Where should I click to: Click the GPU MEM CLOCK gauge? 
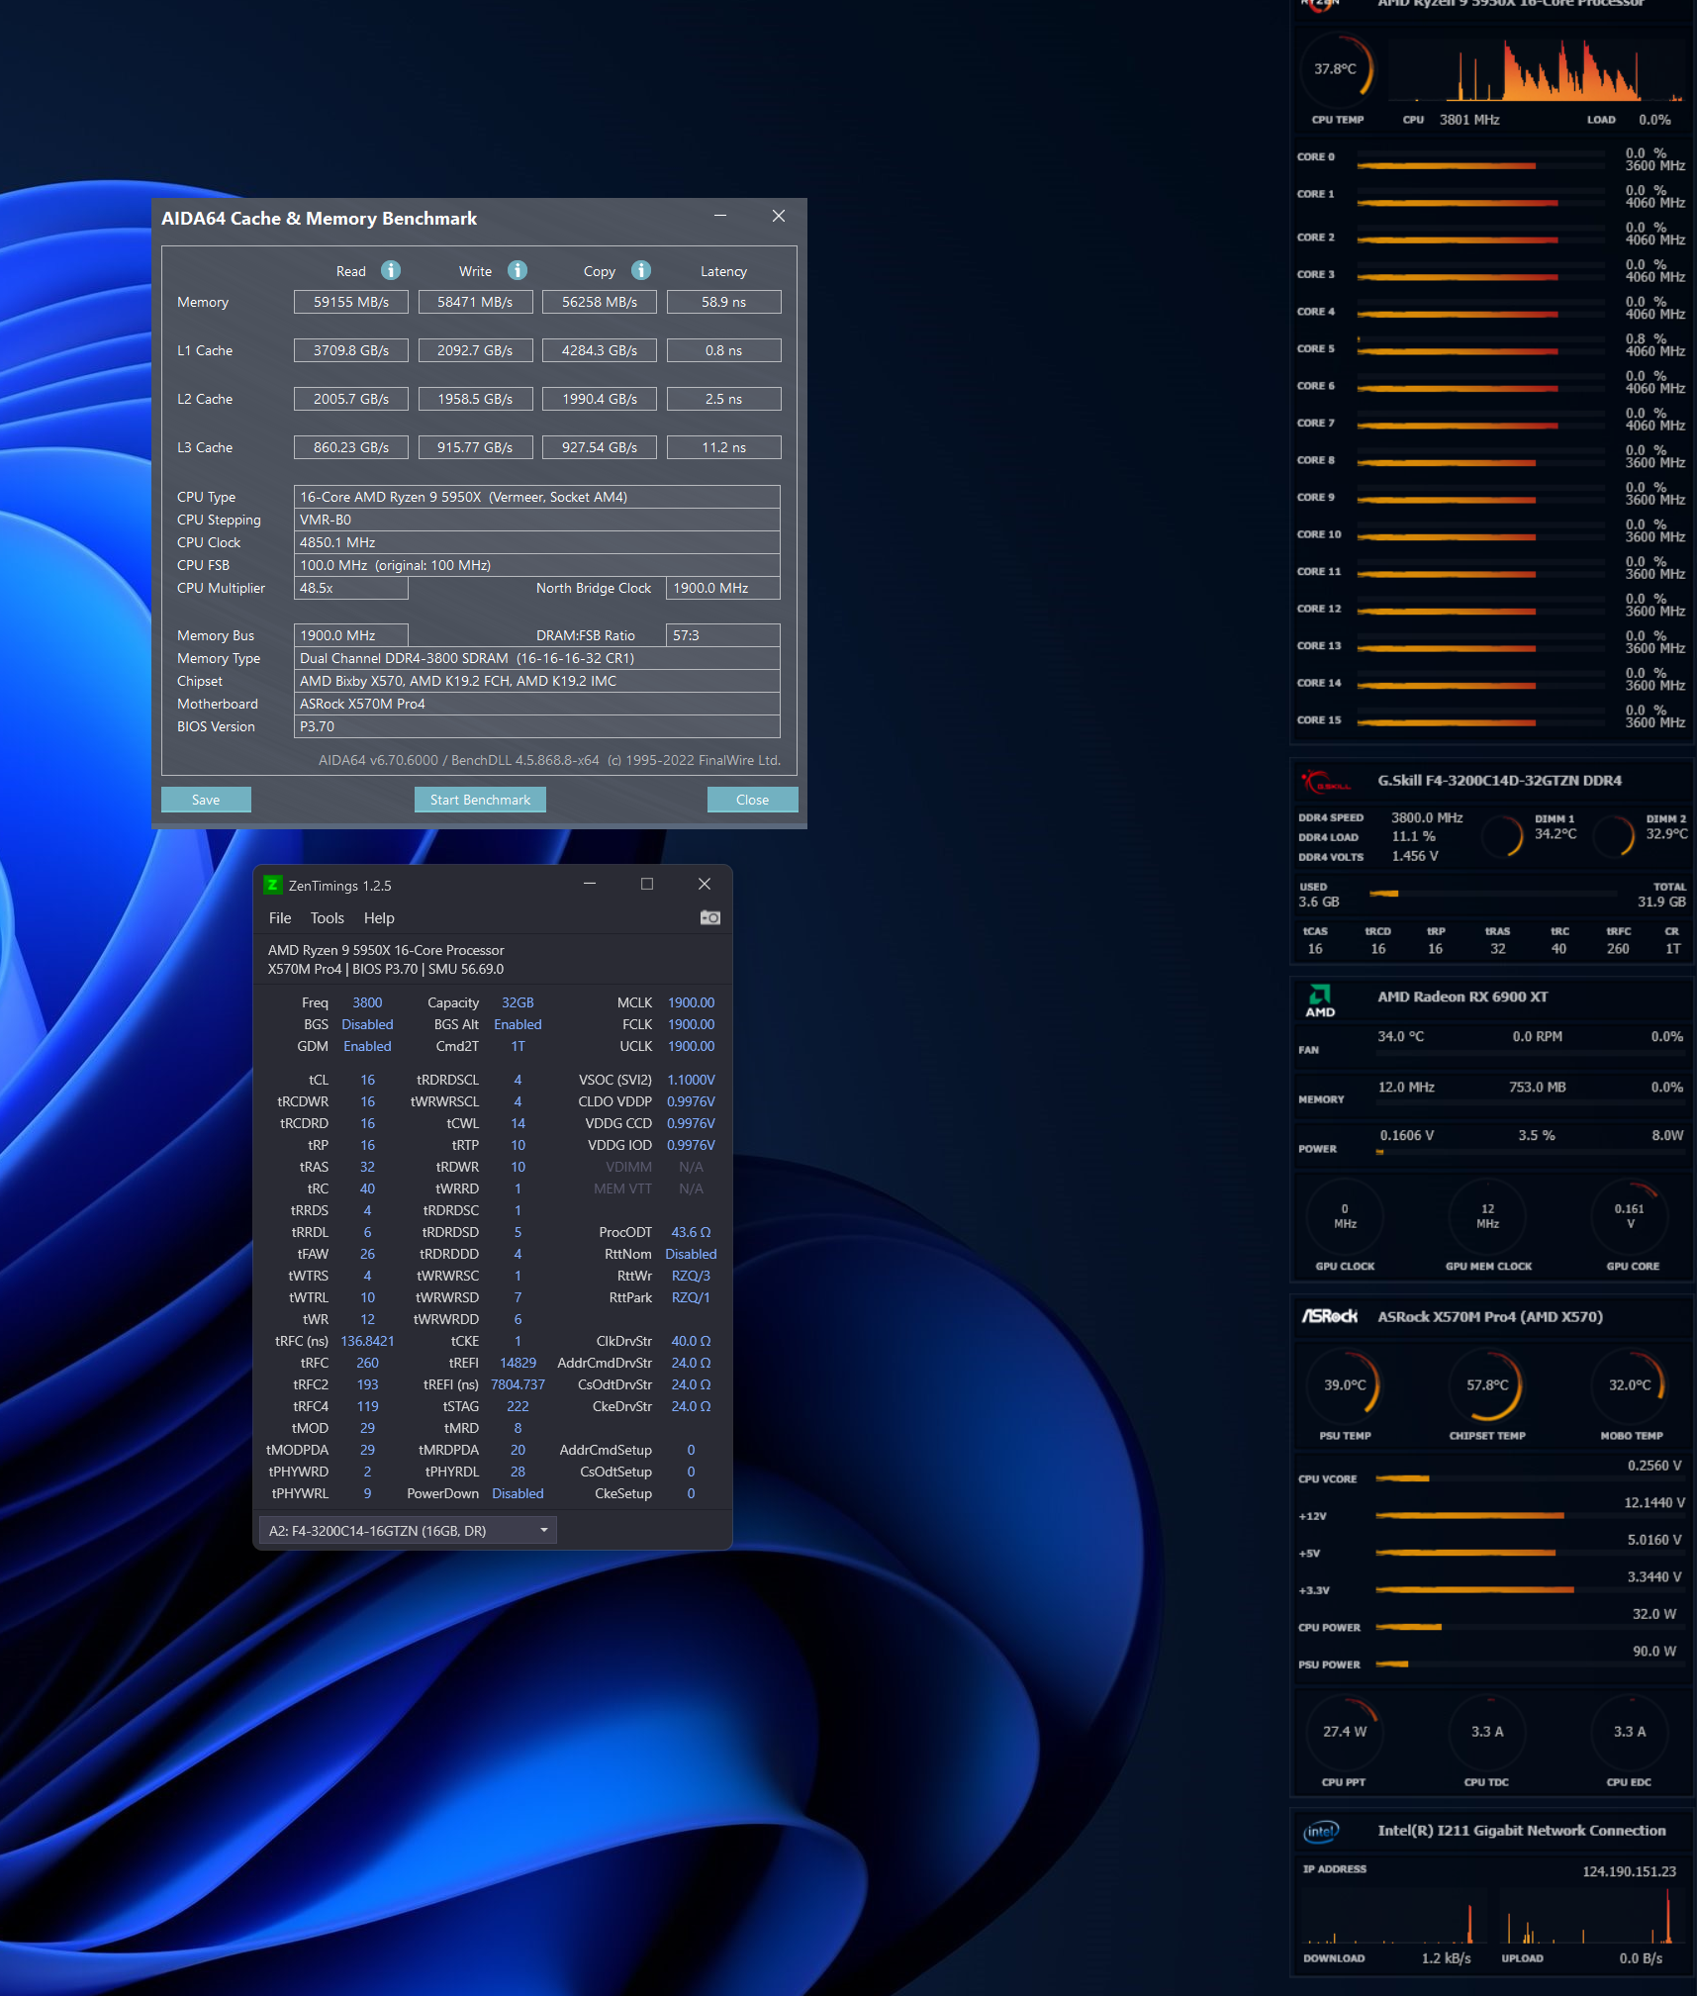coord(1487,1216)
